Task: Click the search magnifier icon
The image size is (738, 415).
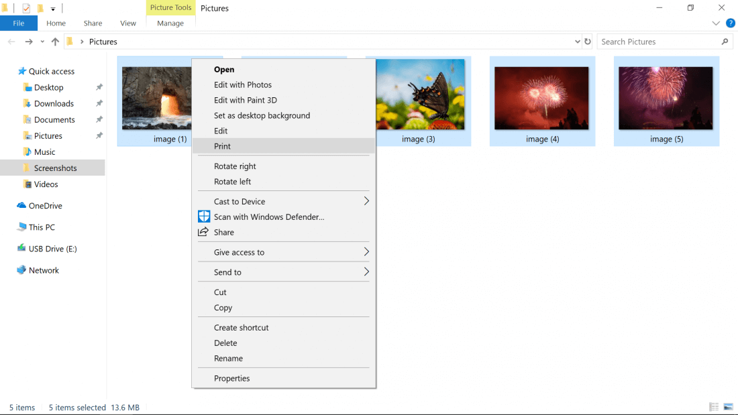Action: coord(725,42)
